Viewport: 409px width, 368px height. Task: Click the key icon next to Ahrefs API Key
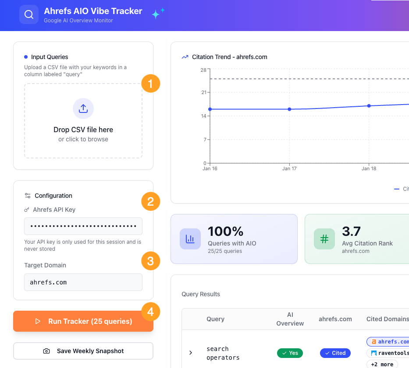pyautogui.click(x=27, y=210)
